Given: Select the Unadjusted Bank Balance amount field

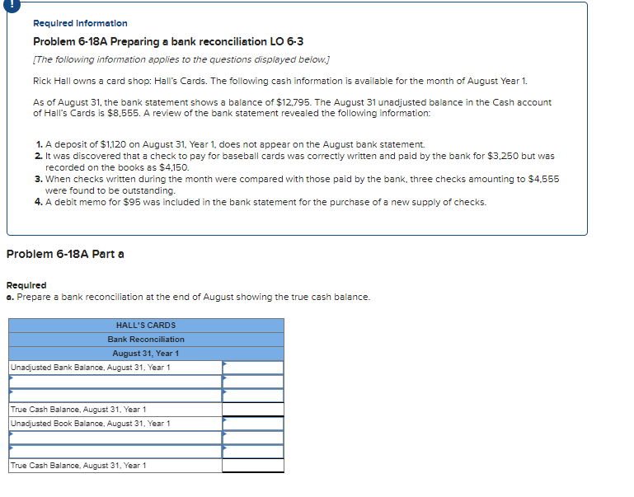Looking at the screenshot, I should pos(253,368).
